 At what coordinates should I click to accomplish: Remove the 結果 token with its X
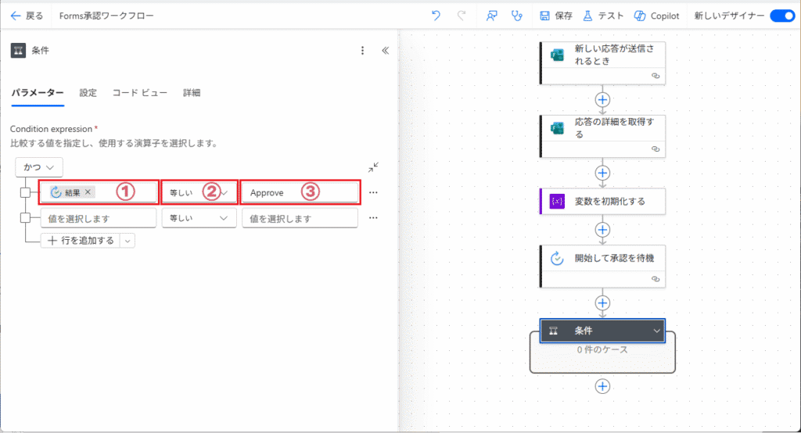pos(88,192)
